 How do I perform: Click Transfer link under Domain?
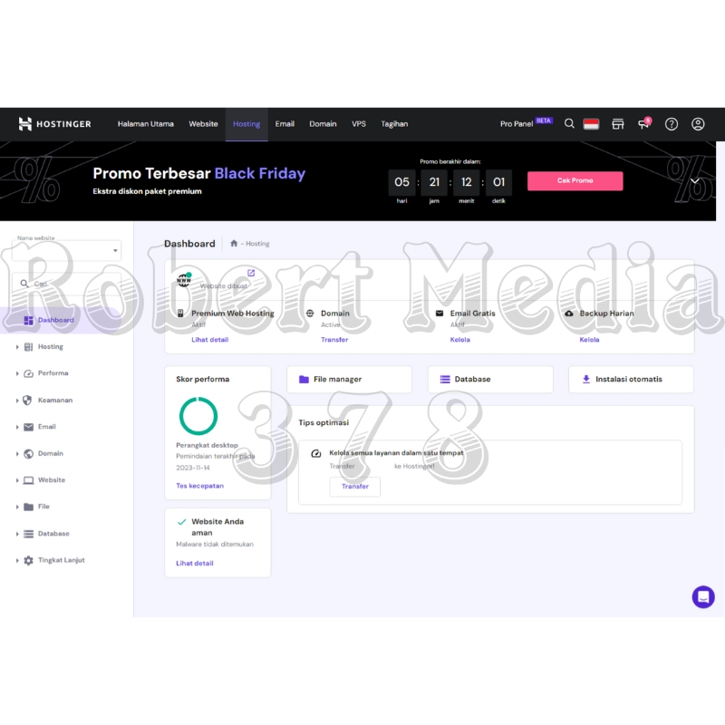click(334, 340)
